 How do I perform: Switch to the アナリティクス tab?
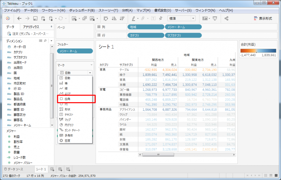31,27
